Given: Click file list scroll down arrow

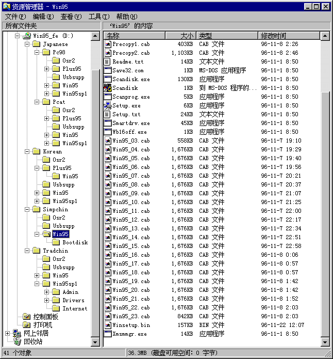Looking at the screenshot, I should coord(325,342).
